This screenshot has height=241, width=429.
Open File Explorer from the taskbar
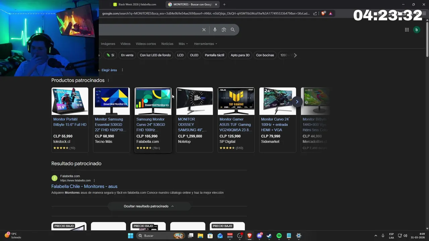point(200,236)
